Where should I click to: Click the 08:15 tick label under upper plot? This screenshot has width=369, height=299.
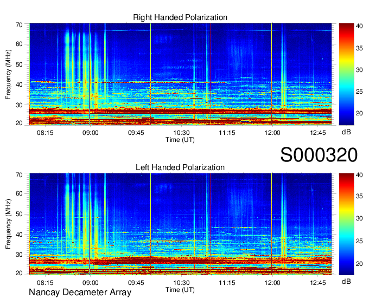(x=45, y=133)
